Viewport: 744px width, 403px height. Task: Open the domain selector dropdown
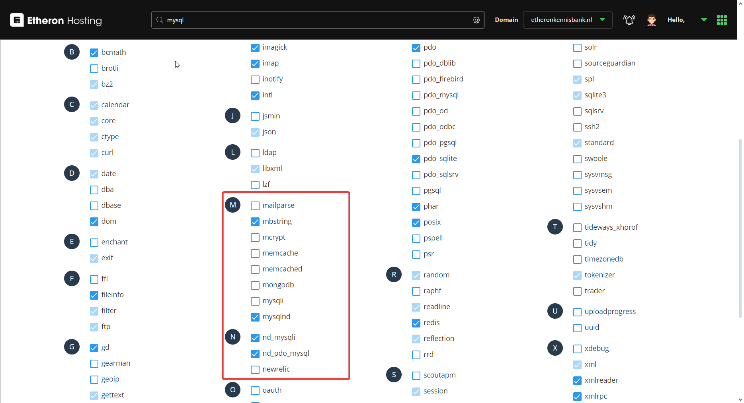point(567,20)
